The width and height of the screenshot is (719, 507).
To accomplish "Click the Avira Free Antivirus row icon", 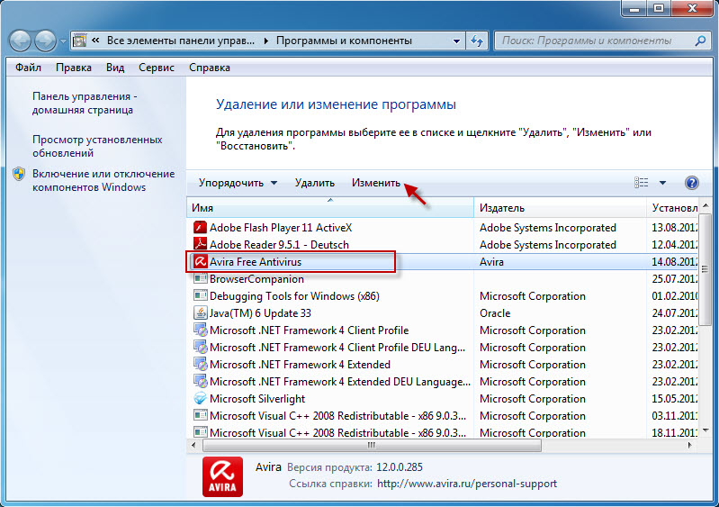I will click(x=200, y=261).
